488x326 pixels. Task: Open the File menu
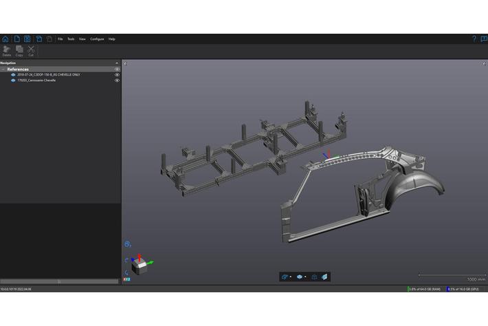tap(60, 39)
